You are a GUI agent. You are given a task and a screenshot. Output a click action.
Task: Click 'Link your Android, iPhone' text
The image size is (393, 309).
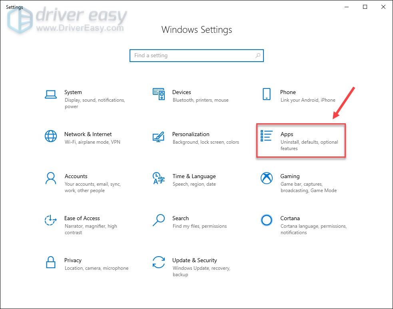click(x=308, y=100)
